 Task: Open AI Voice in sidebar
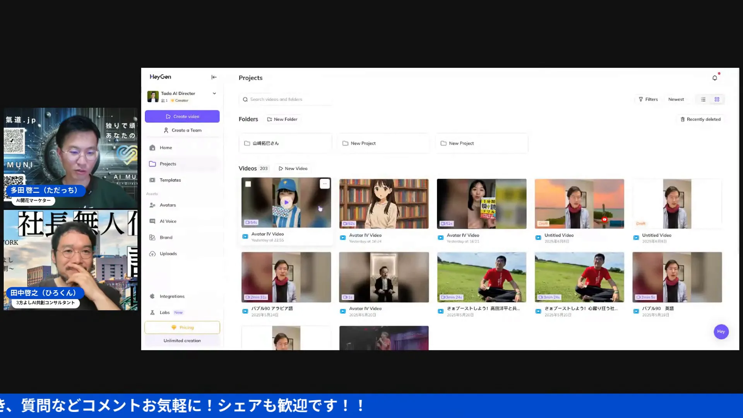point(182,221)
